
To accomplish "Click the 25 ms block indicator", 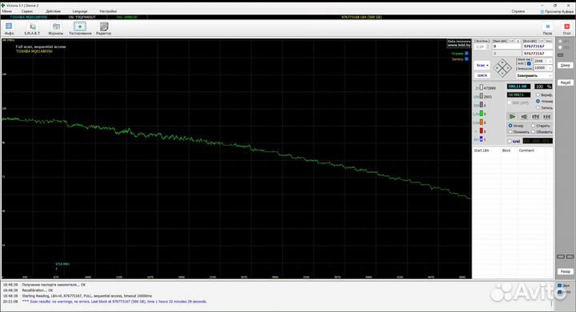I will click(482, 88).
